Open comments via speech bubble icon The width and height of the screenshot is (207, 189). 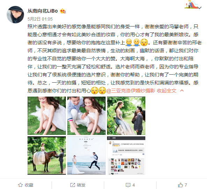pyautogui.click(x=128, y=185)
